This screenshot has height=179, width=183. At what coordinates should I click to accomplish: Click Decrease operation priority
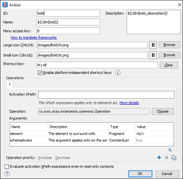pos(63,158)
